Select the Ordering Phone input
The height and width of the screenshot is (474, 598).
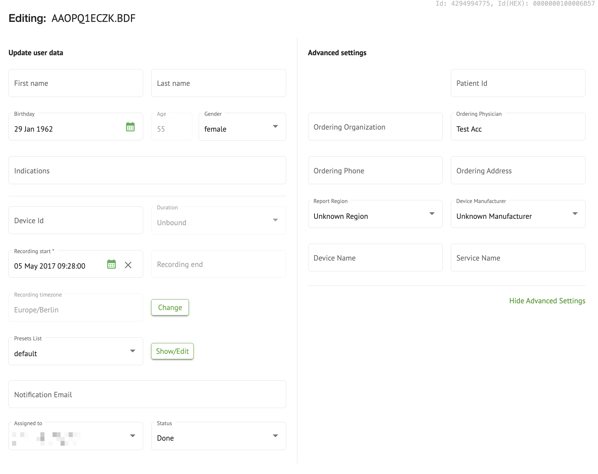click(x=375, y=171)
